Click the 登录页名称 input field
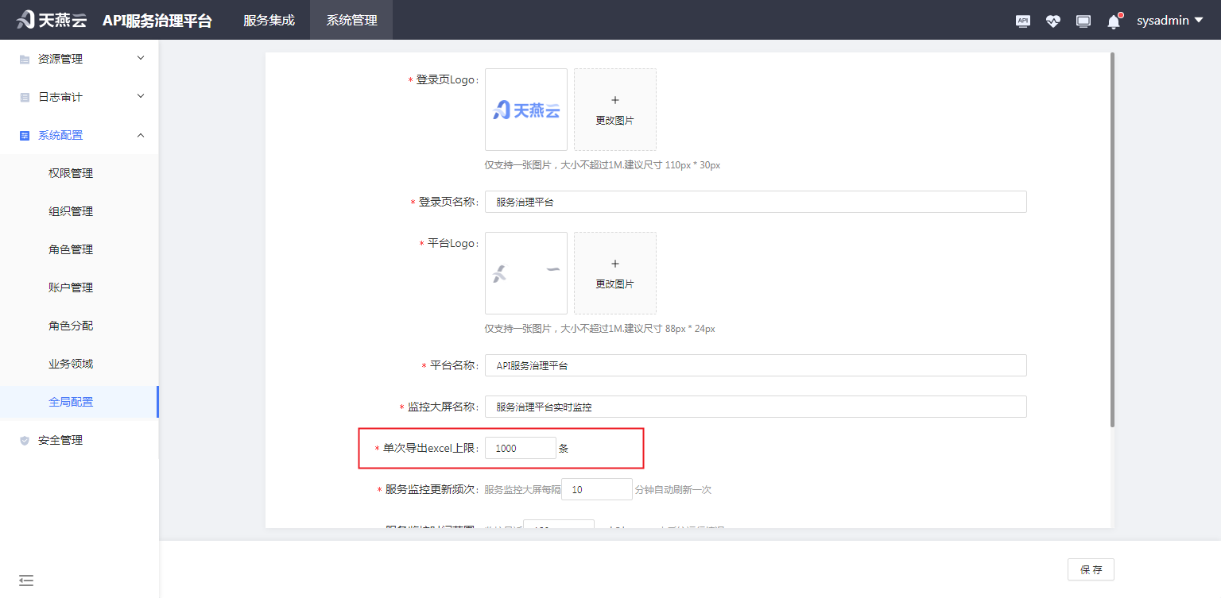The height and width of the screenshot is (598, 1221). coord(755,202)
